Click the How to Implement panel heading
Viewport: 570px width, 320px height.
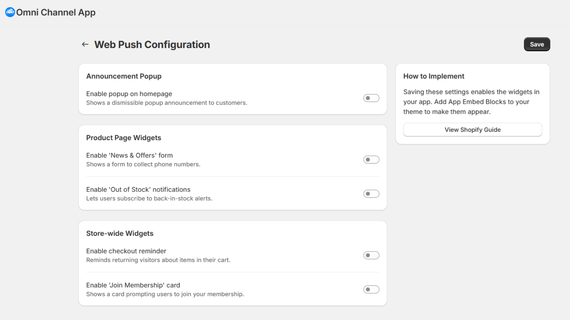tap(434, 76)
